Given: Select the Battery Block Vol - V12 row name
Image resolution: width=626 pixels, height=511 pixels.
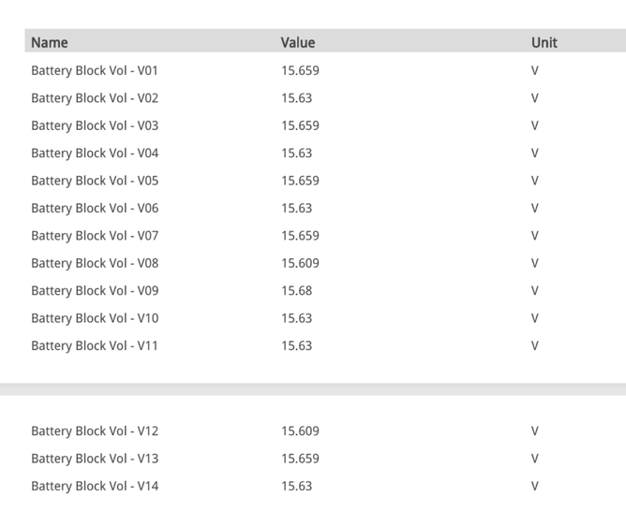Looking at the screenshot, I should 95,431.
